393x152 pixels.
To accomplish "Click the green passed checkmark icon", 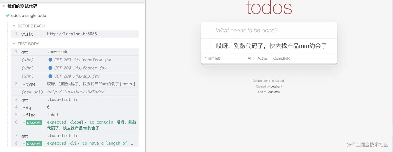I will (x=8, y=16).
